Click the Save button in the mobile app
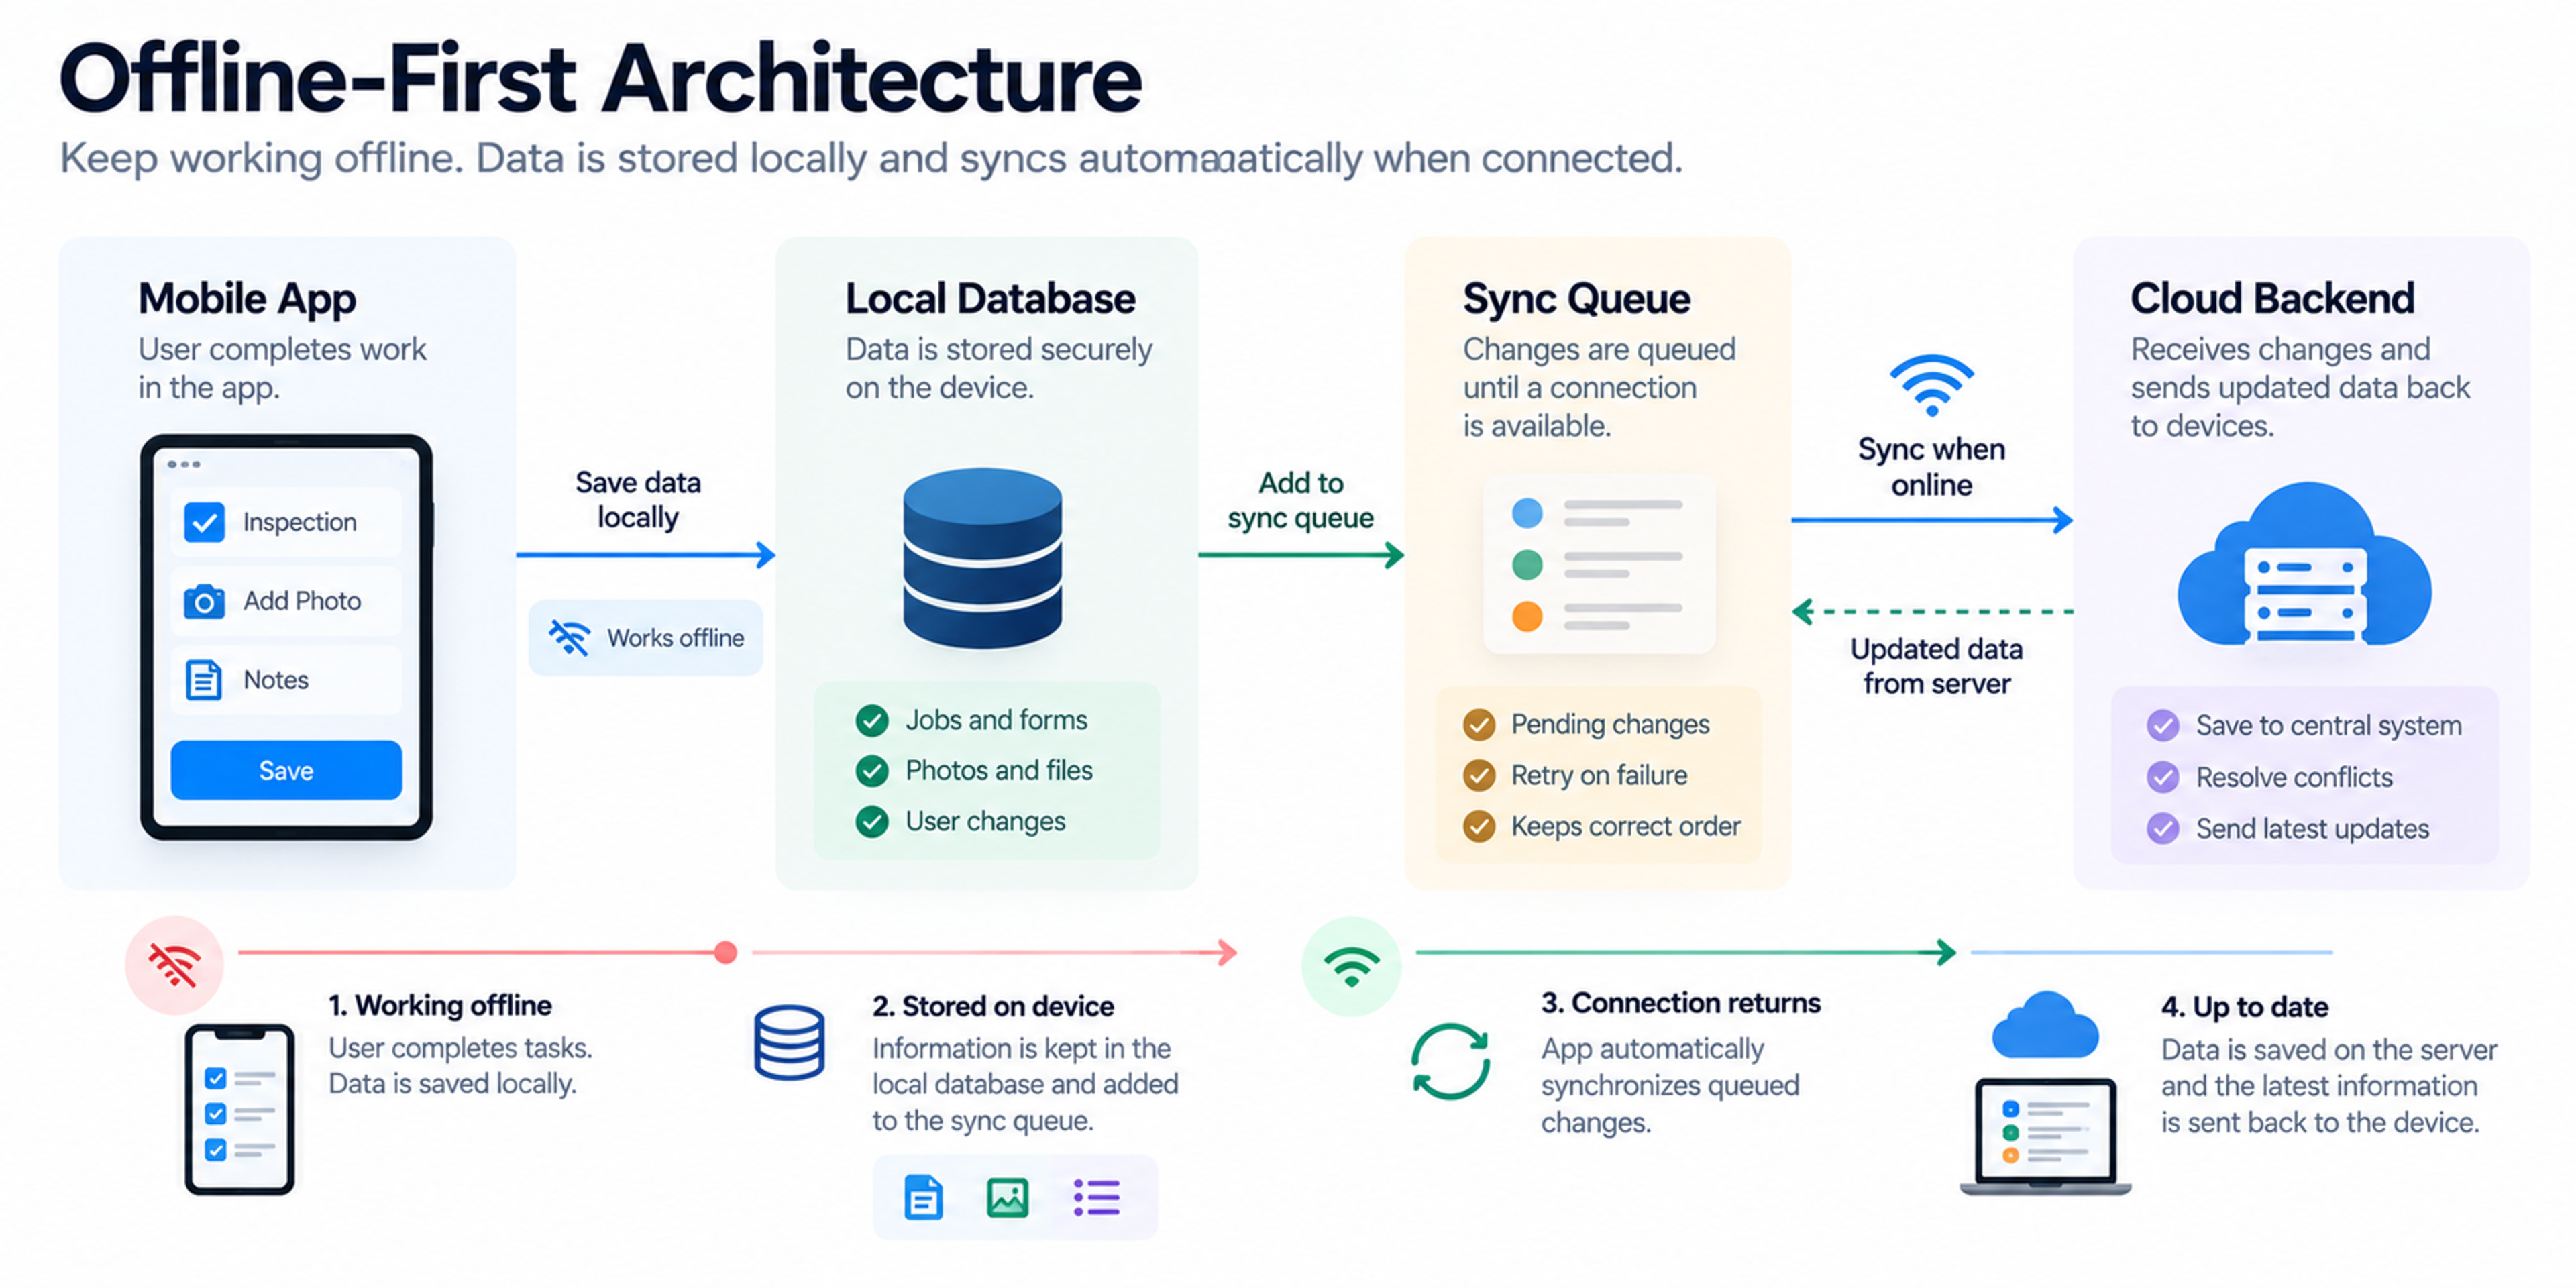 (x=286, y=770)
